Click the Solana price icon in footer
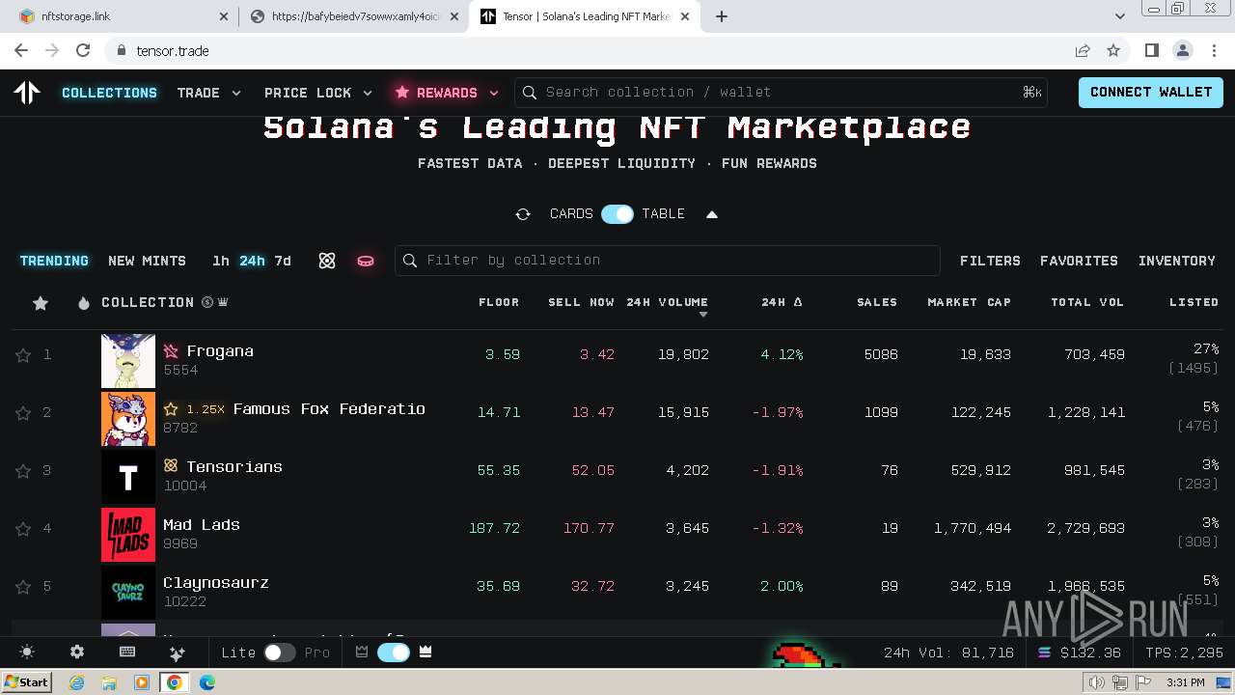This screenshot has height=695, width=1235. point(1044,653)
